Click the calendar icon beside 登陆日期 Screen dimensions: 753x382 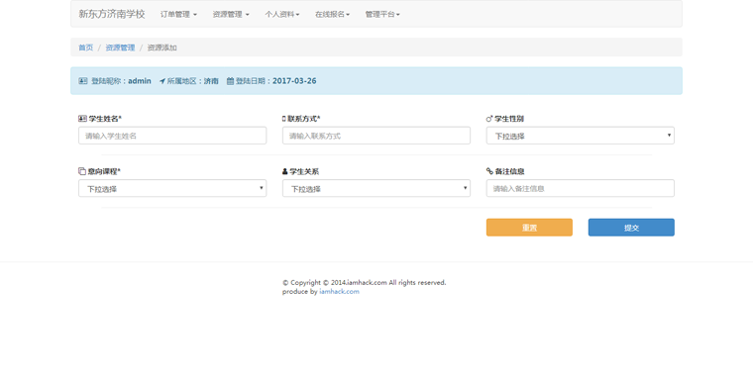tap(230, 81)
